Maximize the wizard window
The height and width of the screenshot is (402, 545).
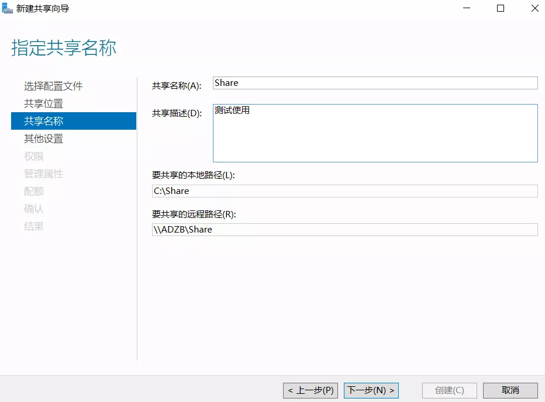pyautogui.click(x=501, y=8)
